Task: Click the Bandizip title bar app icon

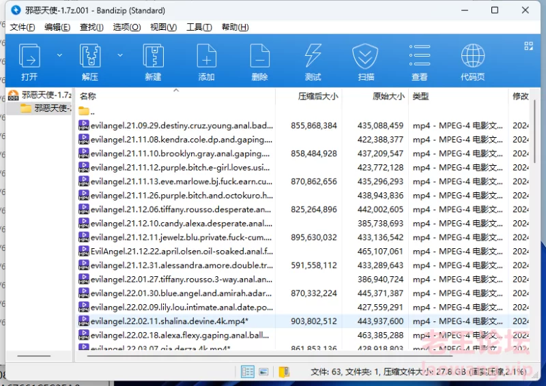Action: click(x=16, y=10)
